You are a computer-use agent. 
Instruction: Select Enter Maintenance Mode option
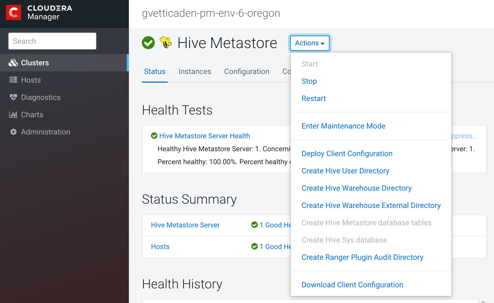point(343,126)
